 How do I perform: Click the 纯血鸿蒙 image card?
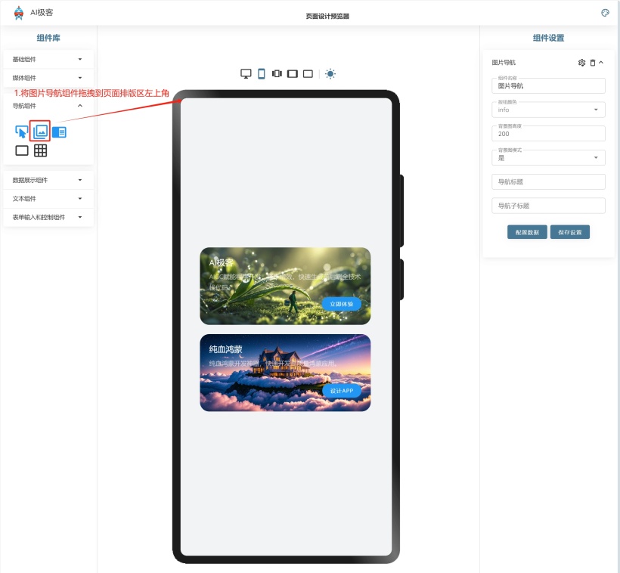(x=285, y=373)
